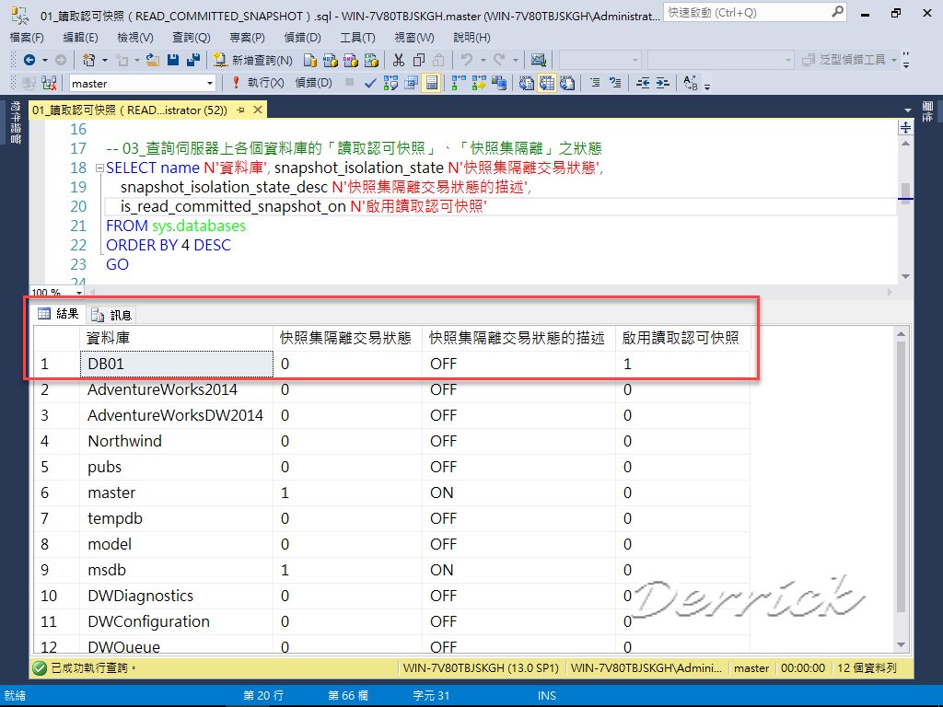Select Results to Text mode
This screenshot has height=707, width=943.
point(526,83)
